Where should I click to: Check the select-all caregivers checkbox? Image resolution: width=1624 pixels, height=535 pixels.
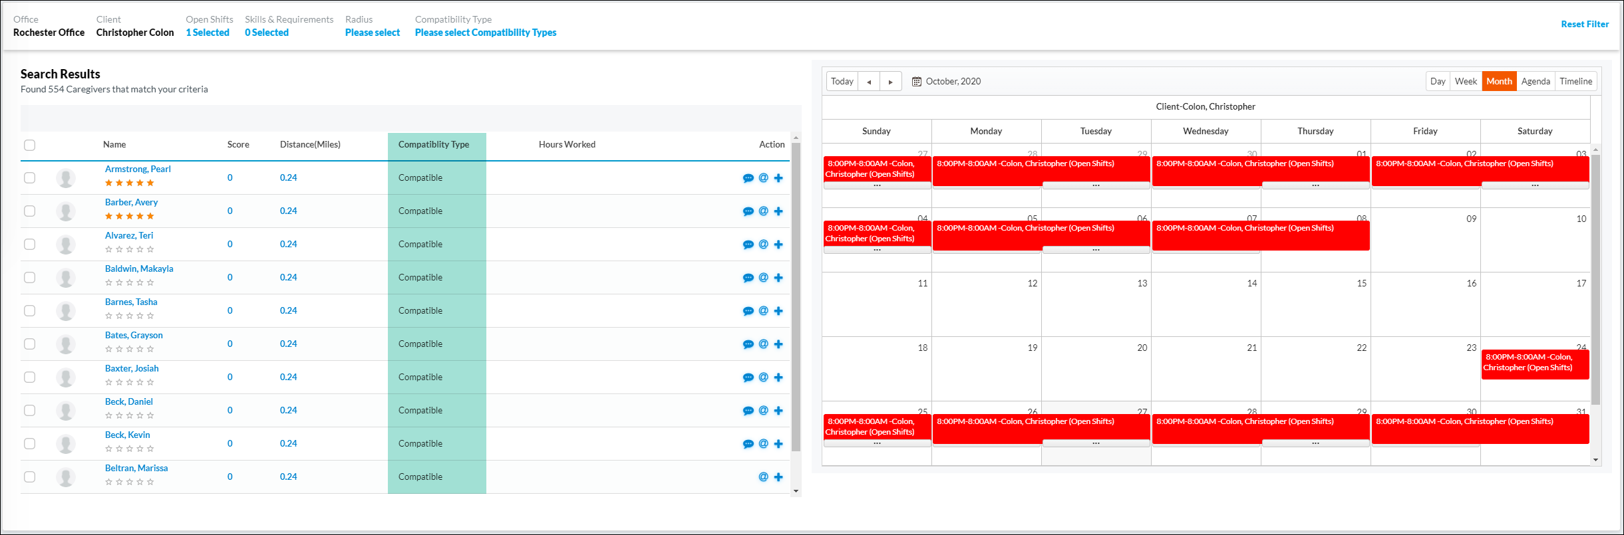29,145
